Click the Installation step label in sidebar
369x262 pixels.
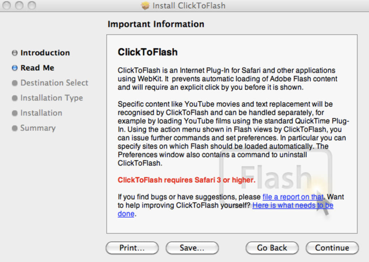[x=41, y=113]
